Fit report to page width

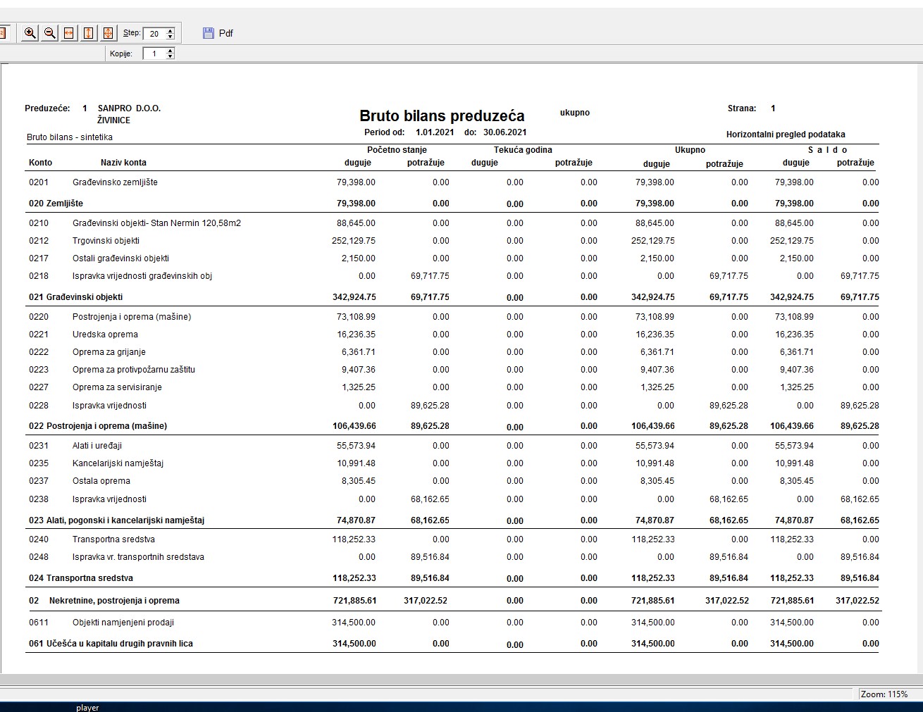tap(69, 33)
